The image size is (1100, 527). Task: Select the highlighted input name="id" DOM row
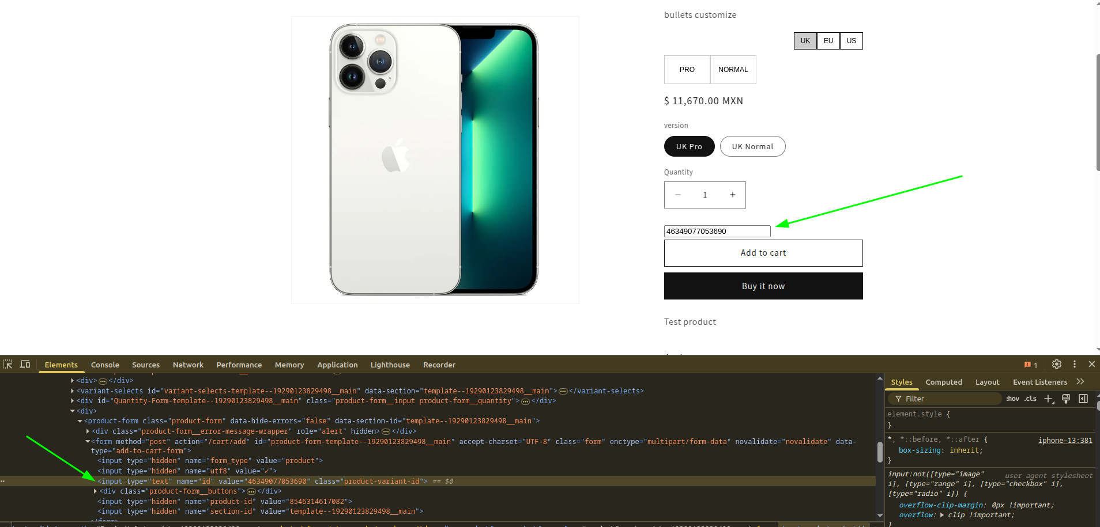coord(438,481)
